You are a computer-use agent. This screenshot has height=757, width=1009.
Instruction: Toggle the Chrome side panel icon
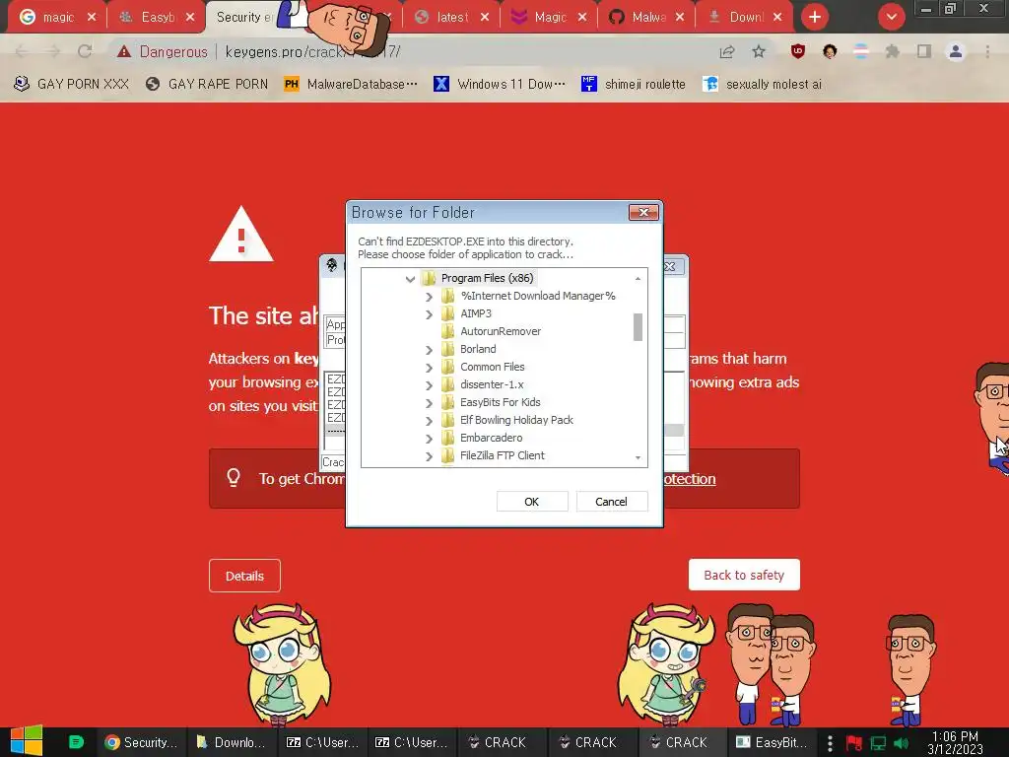(924, 51)
